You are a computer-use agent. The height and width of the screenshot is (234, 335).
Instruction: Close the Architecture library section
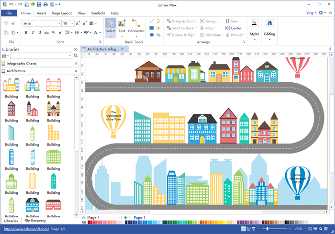(x=76, y=71)
